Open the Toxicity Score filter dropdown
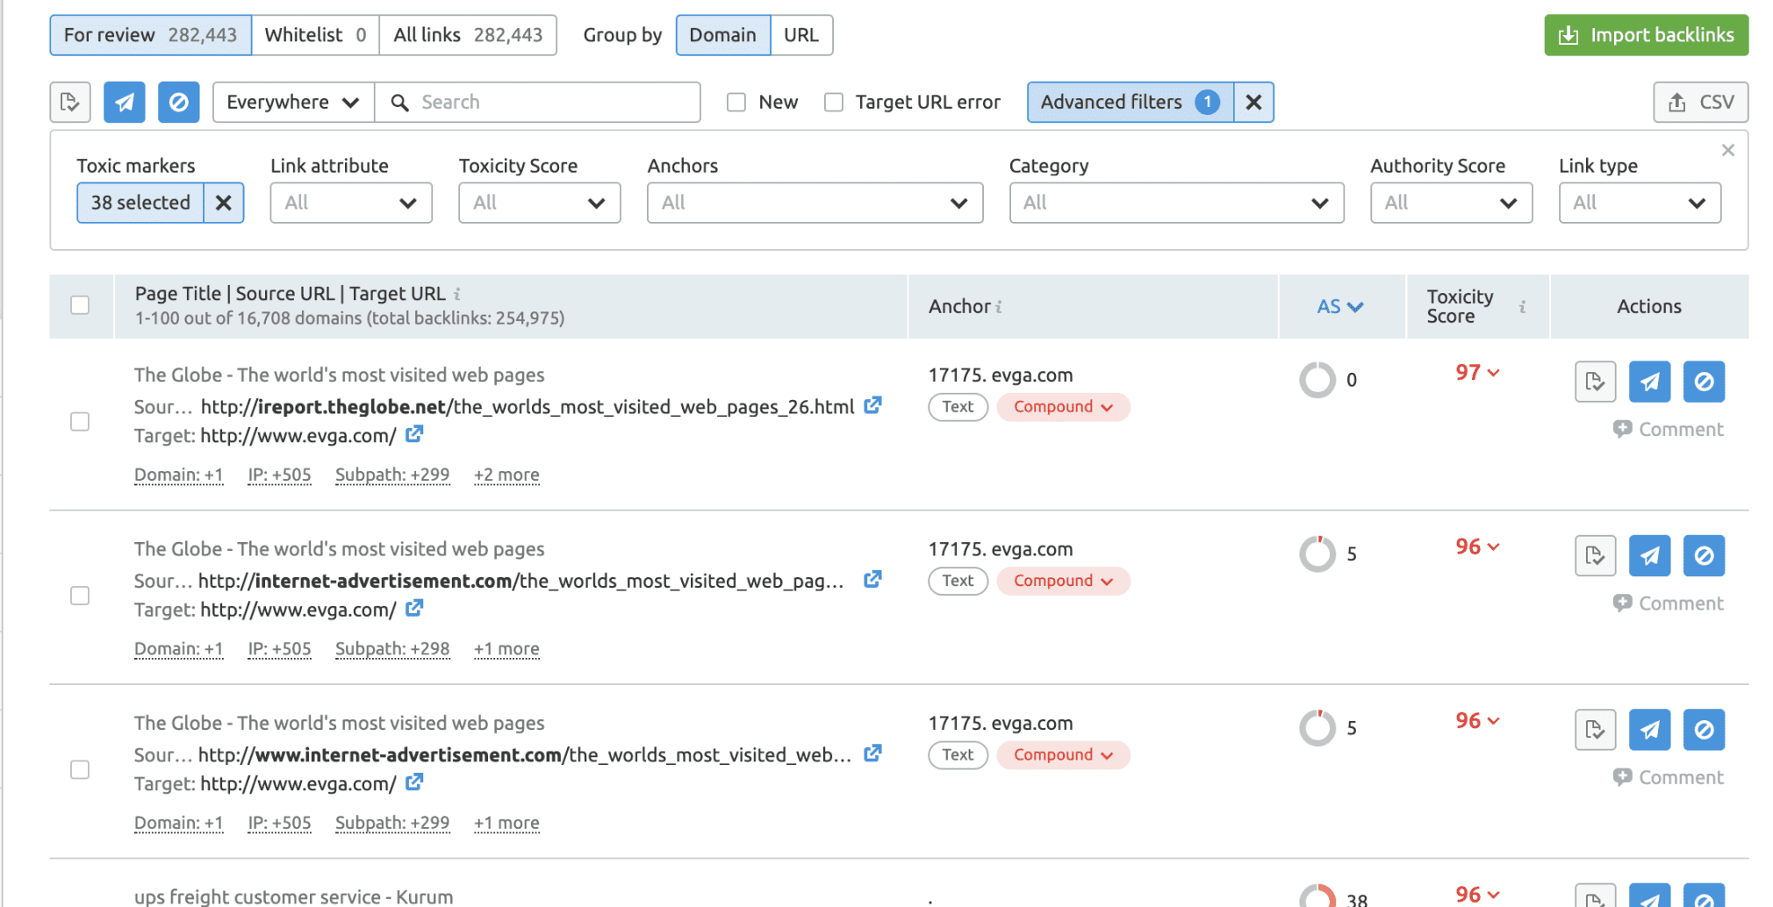 tap(539, 203)
